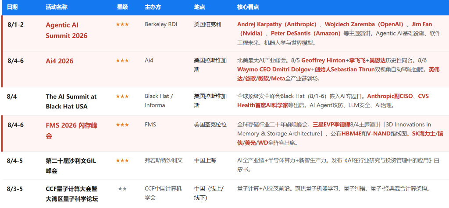Click the HBM4E highlighted term
Viewport: 449px width, 208px height.
(x=351, y=134)
